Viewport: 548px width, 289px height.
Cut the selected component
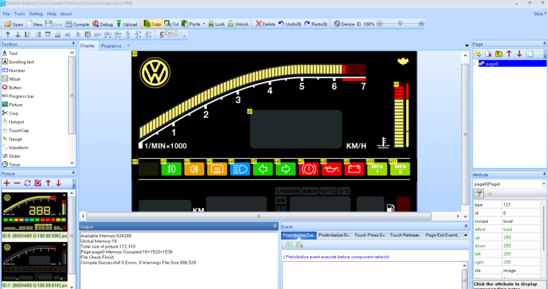[172, 24]
